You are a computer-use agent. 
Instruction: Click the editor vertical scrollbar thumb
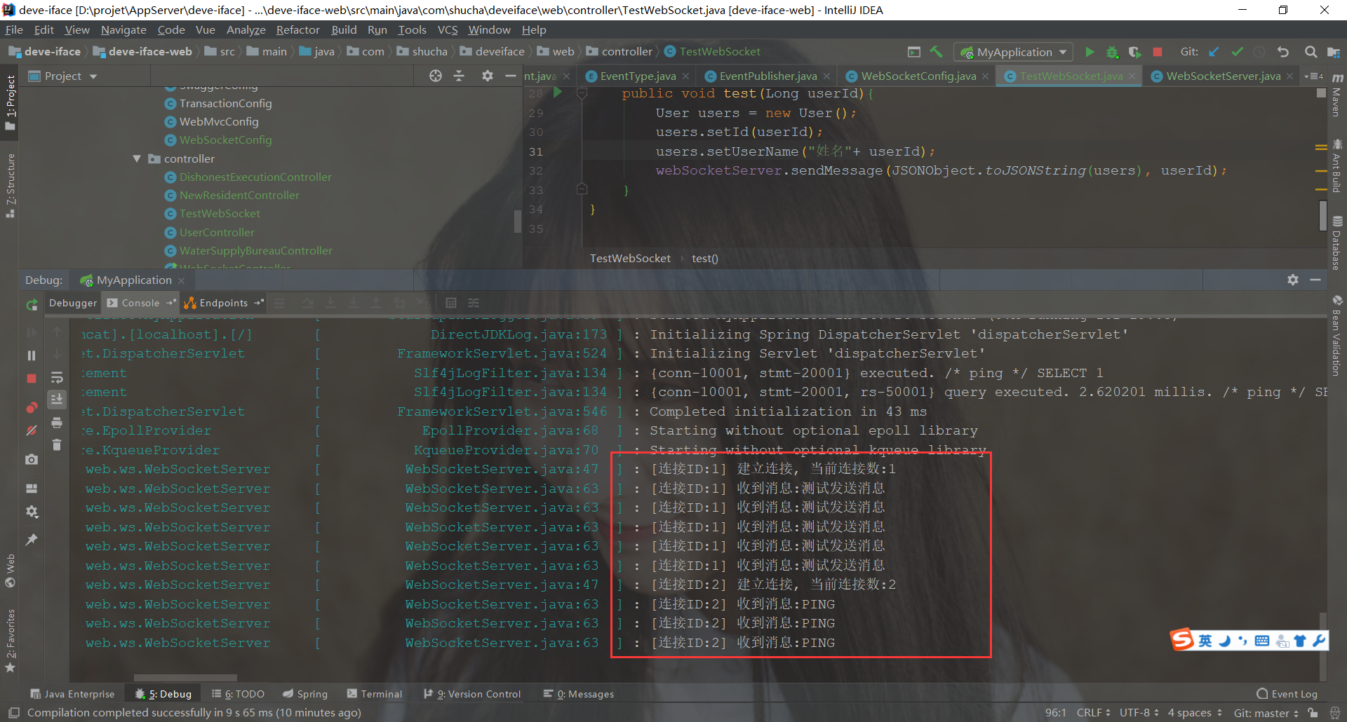[1322, 215]
